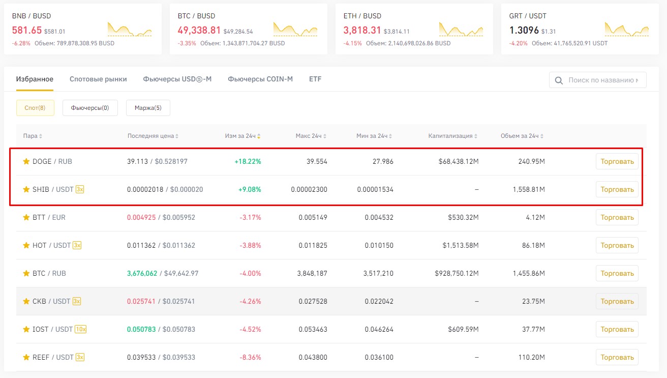
Task: Select the Маржа(5) filter
Action: 148,108
